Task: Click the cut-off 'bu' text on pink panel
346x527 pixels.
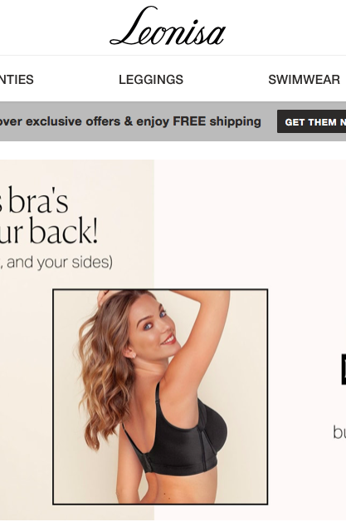Action: pos(339,432)
